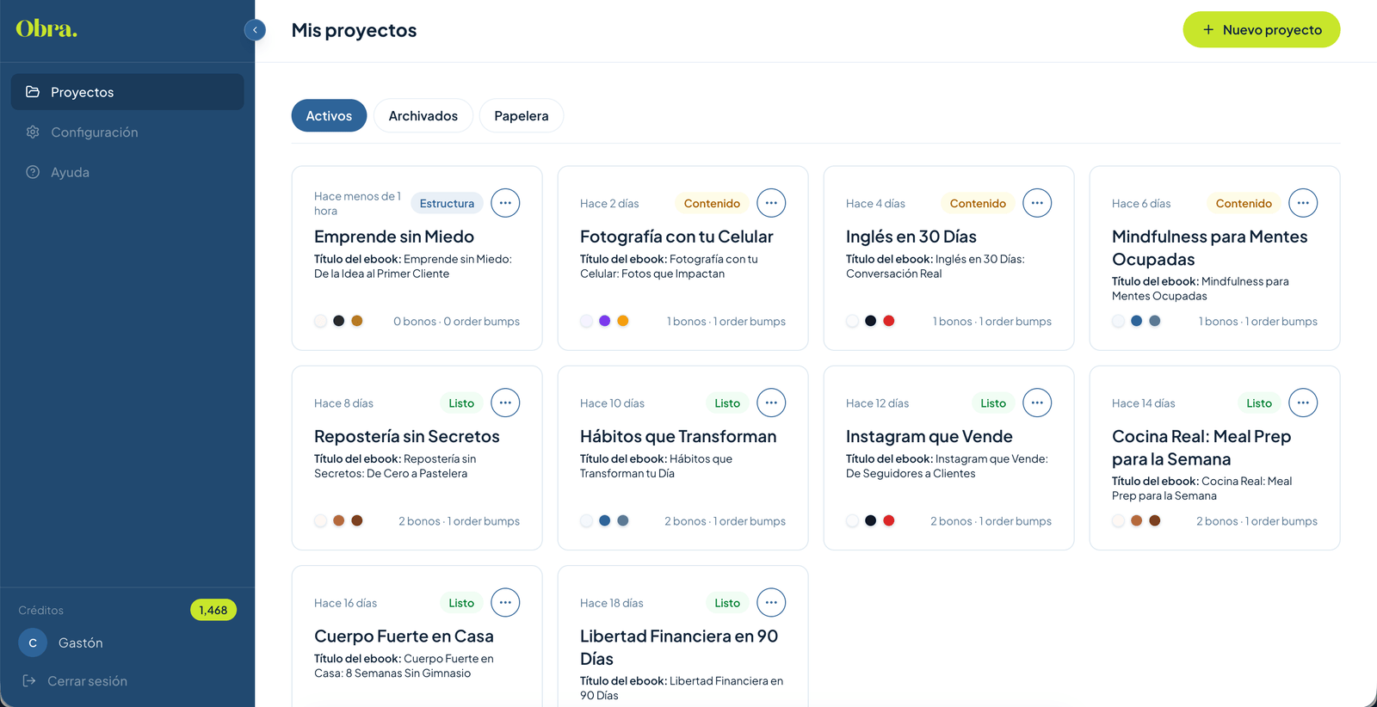The width and height of the screenshot is (1377, 707).
Task: Click the mustard swatch on Emprende sin Miedo
Action: [357, 321]
